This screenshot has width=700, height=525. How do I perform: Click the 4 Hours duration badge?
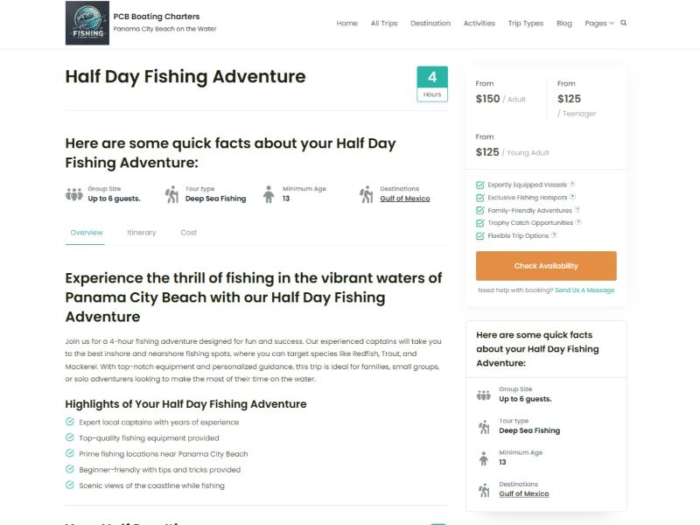coord(432,84)
